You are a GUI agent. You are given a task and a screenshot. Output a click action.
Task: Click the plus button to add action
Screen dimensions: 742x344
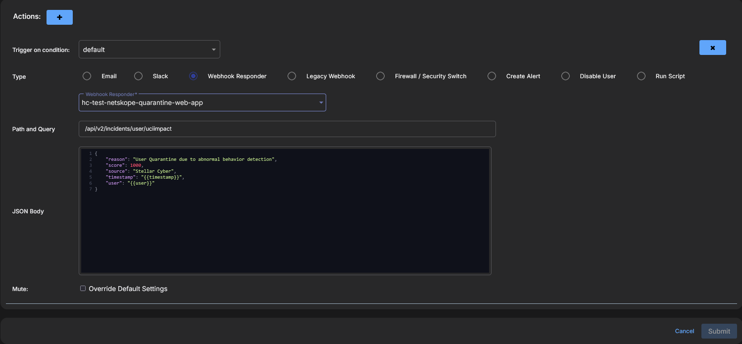59,17
